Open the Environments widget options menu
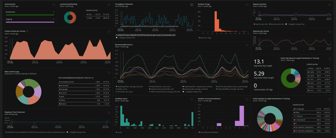Screen dimensions: 336x138 tap(54, 5)
